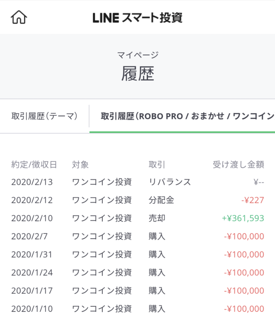Switch to the 取引履歴（テーマ） tab

pos(44,115)
